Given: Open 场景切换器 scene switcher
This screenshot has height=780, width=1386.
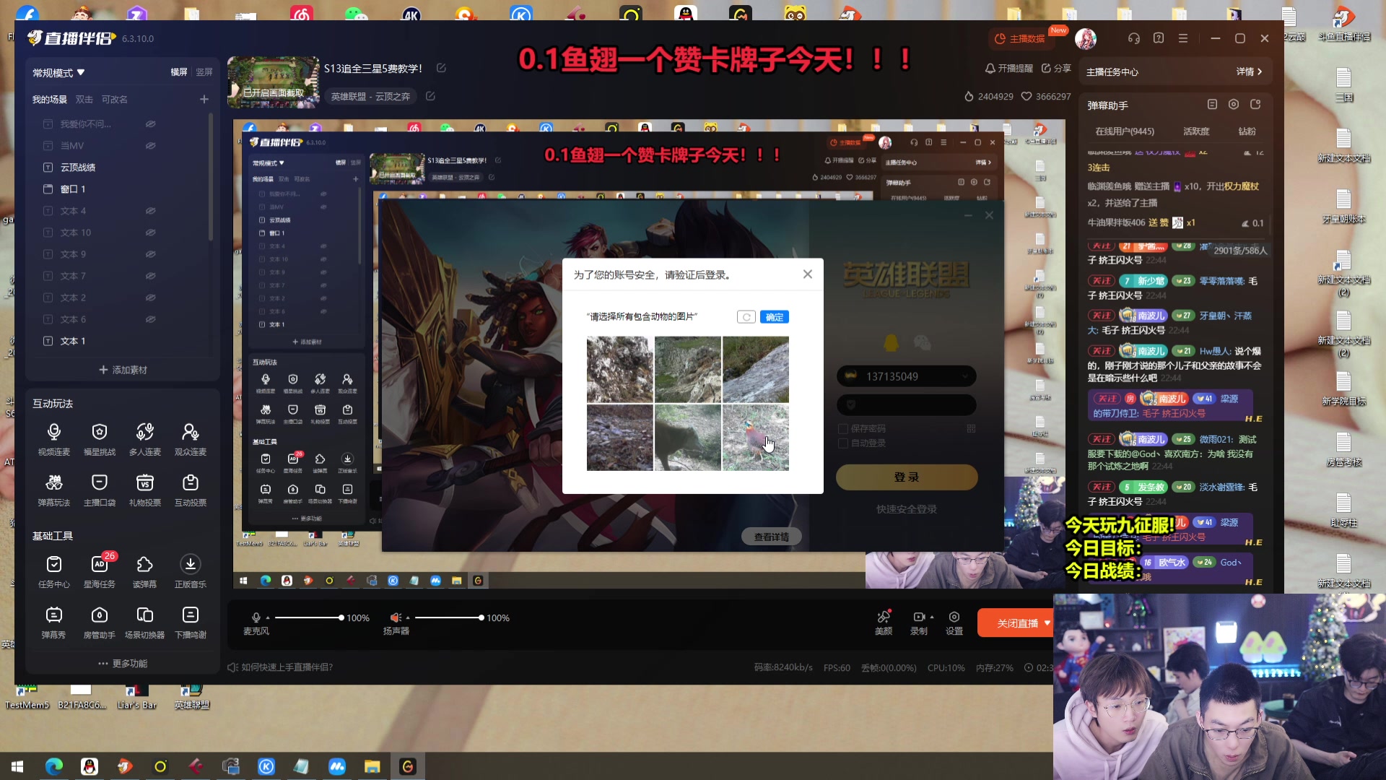Looking at the screenshot, I should click(145, 623).
